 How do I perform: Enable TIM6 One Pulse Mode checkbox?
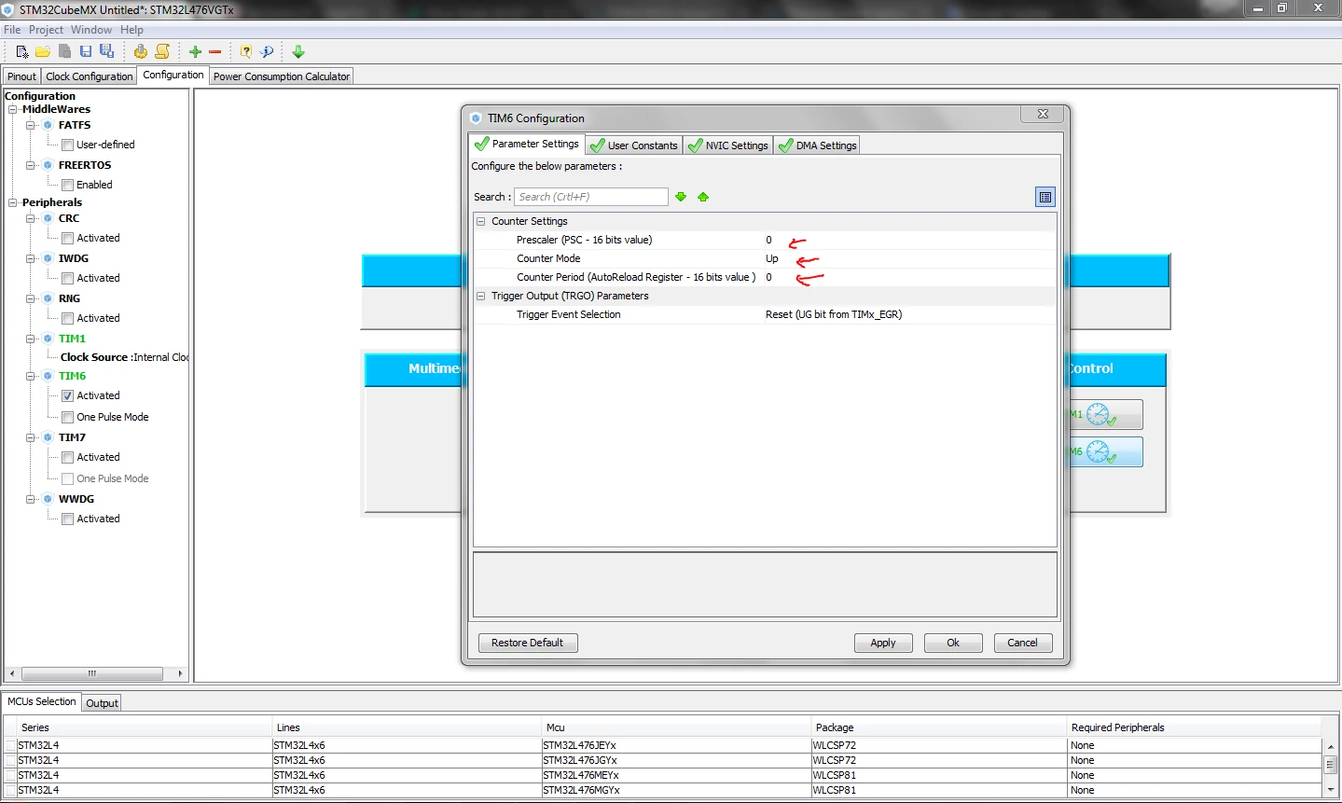[67, 417]
